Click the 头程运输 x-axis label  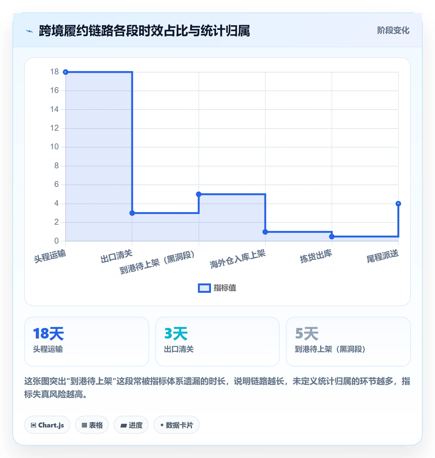point(50,256)
